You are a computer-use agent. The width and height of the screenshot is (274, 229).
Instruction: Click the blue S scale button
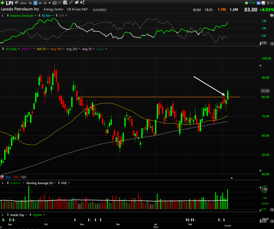(259, 3)
